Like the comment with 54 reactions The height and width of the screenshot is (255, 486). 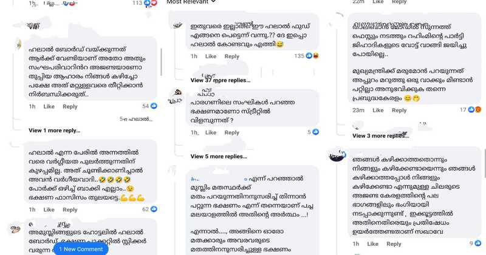(x=49, y=106)
